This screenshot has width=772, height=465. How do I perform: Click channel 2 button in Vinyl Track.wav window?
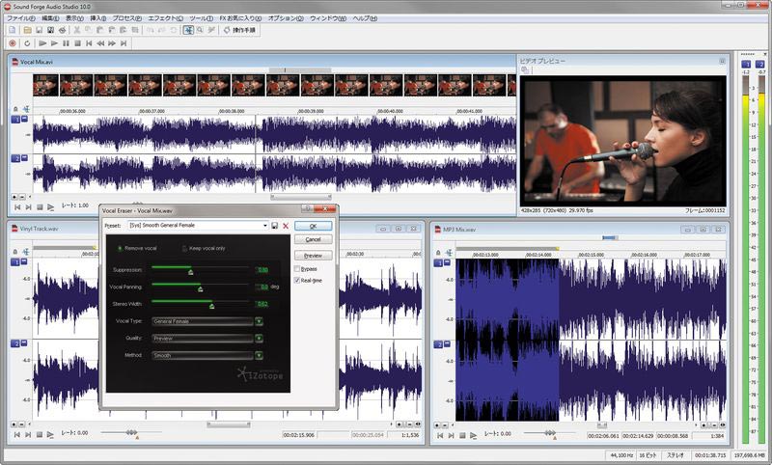point(15,344)
